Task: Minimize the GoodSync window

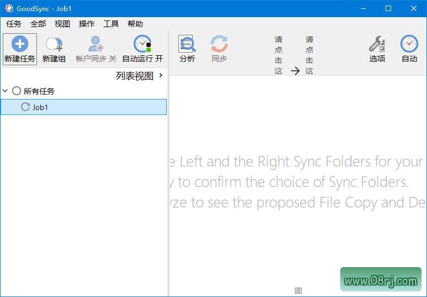Action: click(363, 8)
